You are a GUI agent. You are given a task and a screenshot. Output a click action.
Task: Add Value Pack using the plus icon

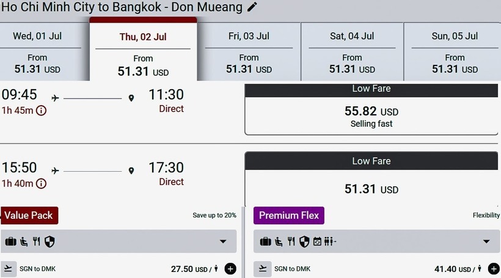230,269
